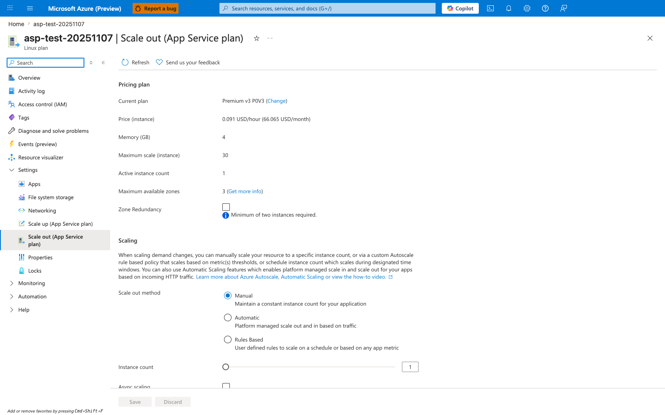665x415 pixels.
Task: Tick the Async scaling checkbox
Action: click(226, 386)
